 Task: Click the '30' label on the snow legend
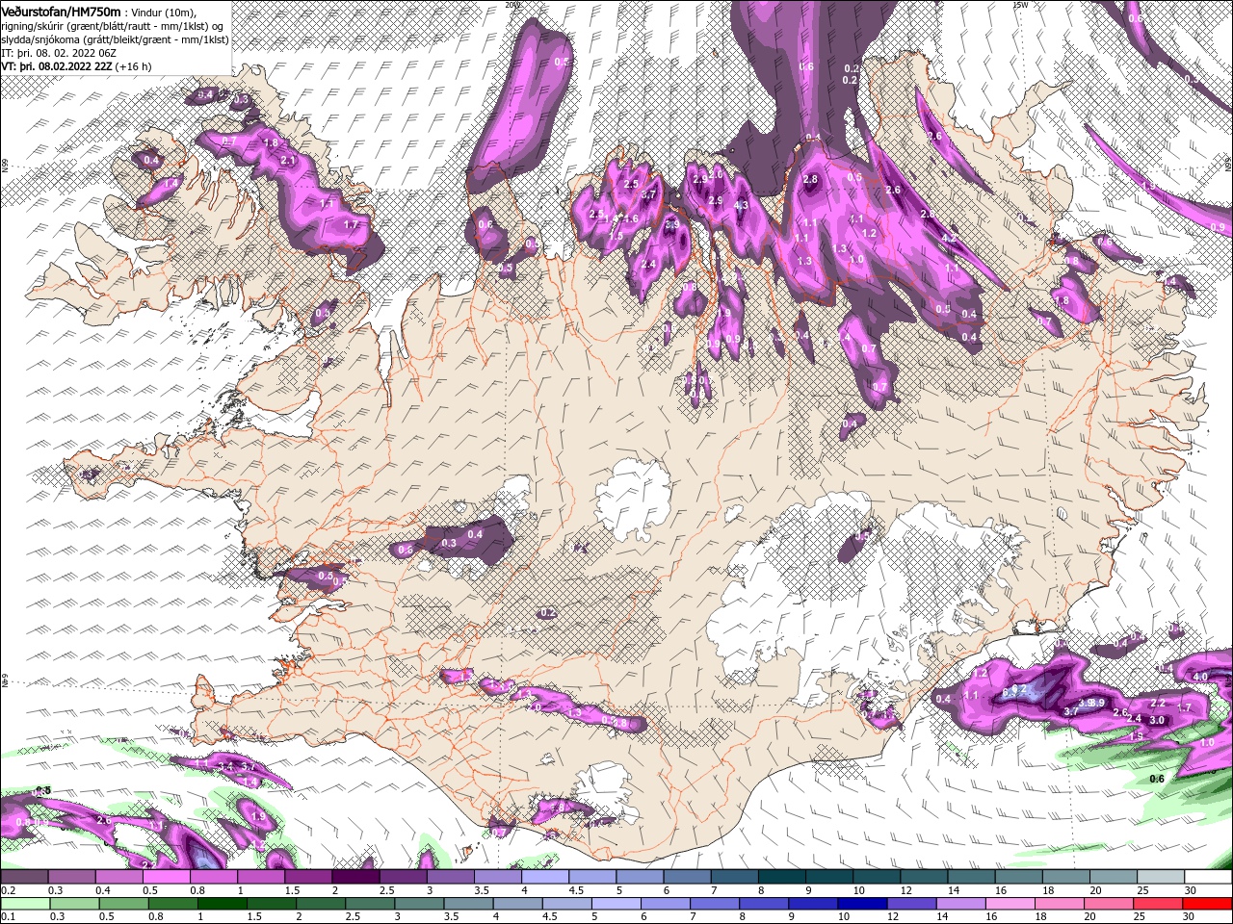click(x=1191, y=890)
